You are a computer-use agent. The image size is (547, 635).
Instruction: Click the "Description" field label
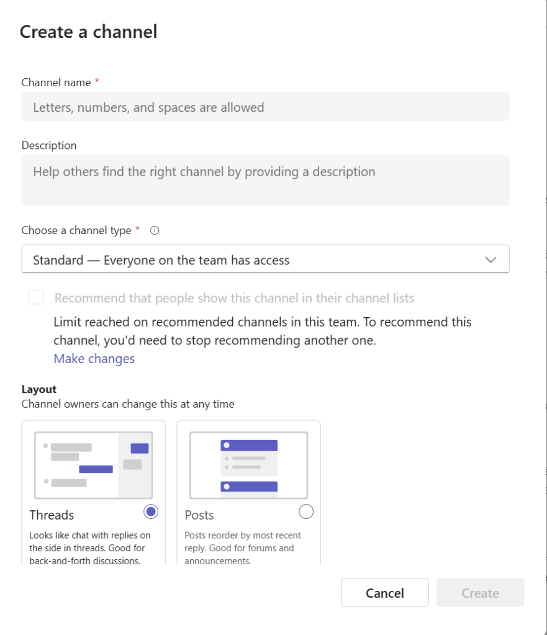[49, 145]
